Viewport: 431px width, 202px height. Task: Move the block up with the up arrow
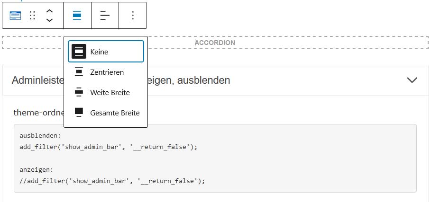click(x=49, y=11)
